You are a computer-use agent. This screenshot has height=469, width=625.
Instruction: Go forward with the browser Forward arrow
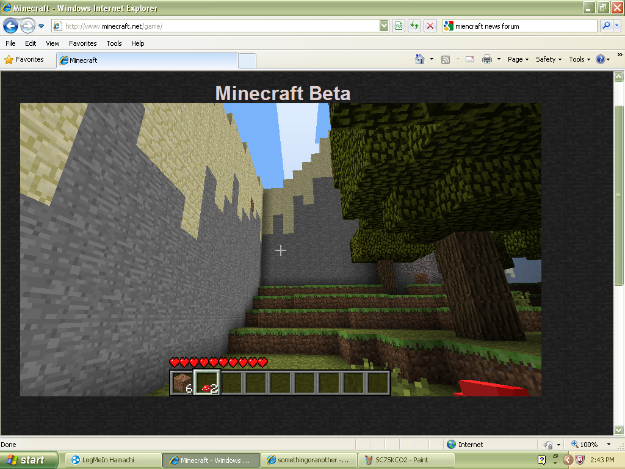tap(27, 26)
